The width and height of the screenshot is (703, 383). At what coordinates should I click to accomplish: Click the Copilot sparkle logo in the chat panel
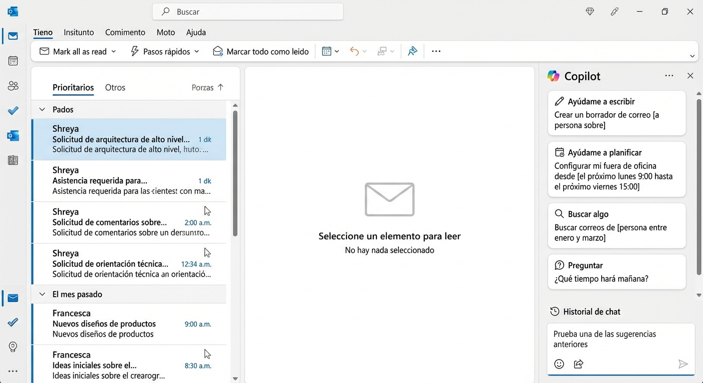coord(553,76)
